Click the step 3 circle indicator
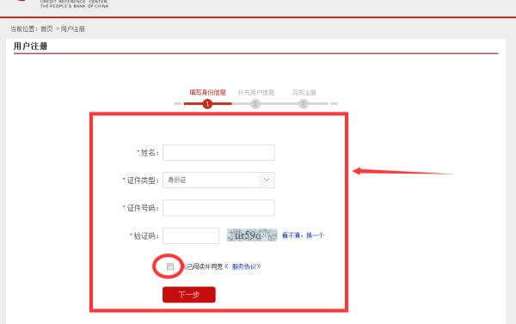 point(303,104)
